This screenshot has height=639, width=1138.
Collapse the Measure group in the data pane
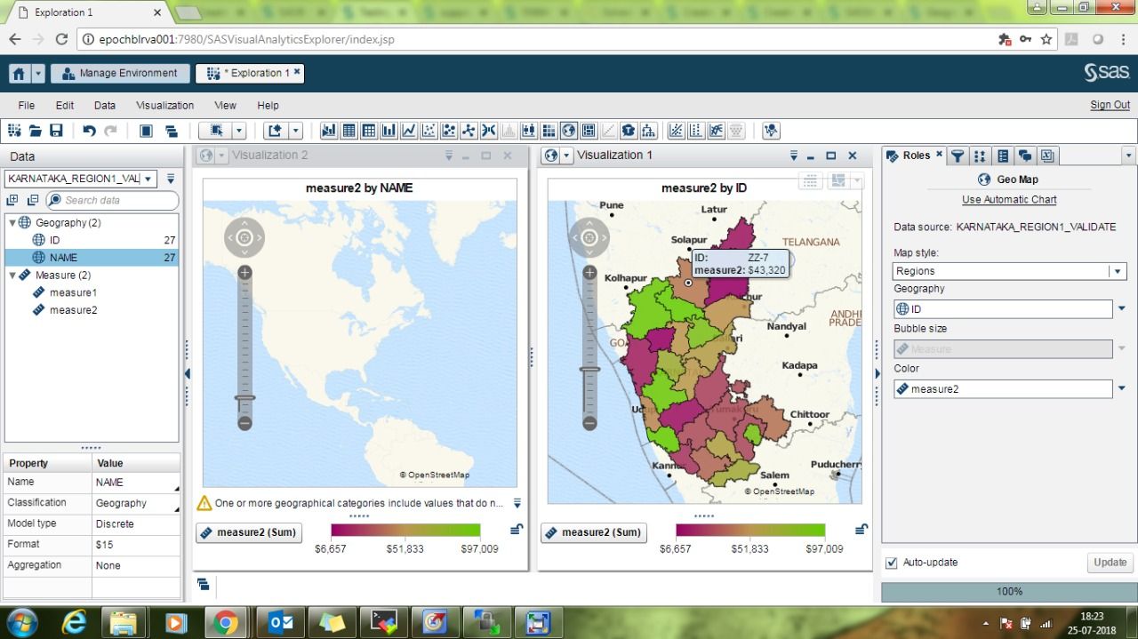click(12, 276)
